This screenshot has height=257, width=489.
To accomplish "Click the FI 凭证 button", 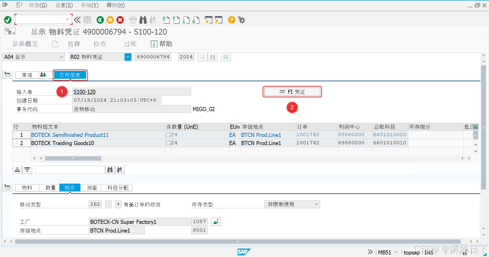I will [x=292, y=92].
